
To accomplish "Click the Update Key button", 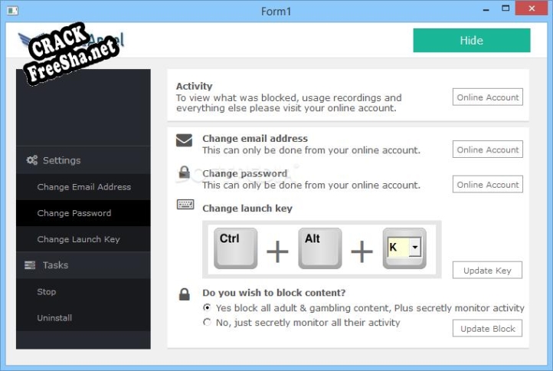I will [487, 271].
